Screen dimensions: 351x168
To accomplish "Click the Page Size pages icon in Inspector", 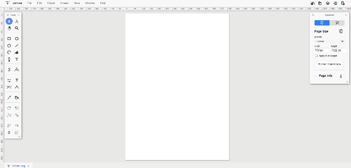I will [x=341, y=31].
